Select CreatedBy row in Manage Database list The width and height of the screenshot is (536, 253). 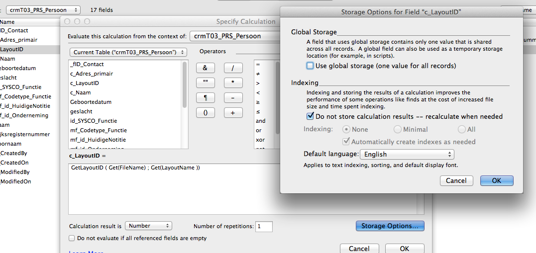(30, 153)
